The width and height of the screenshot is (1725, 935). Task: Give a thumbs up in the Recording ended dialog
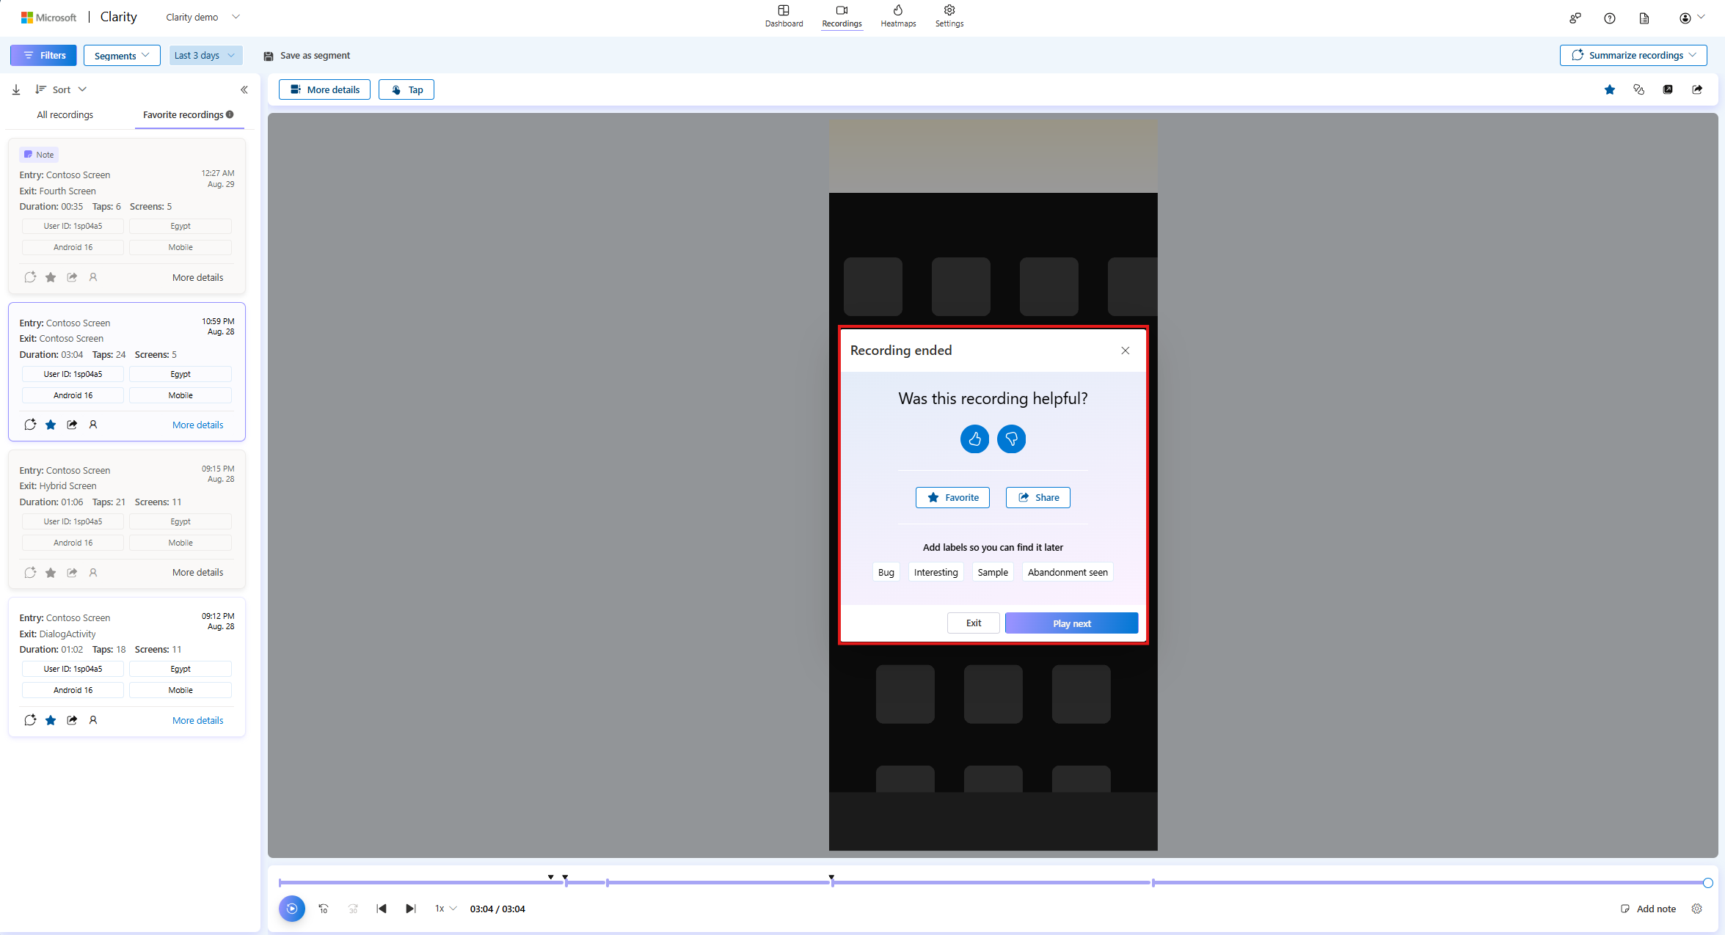tap(974, 439)
